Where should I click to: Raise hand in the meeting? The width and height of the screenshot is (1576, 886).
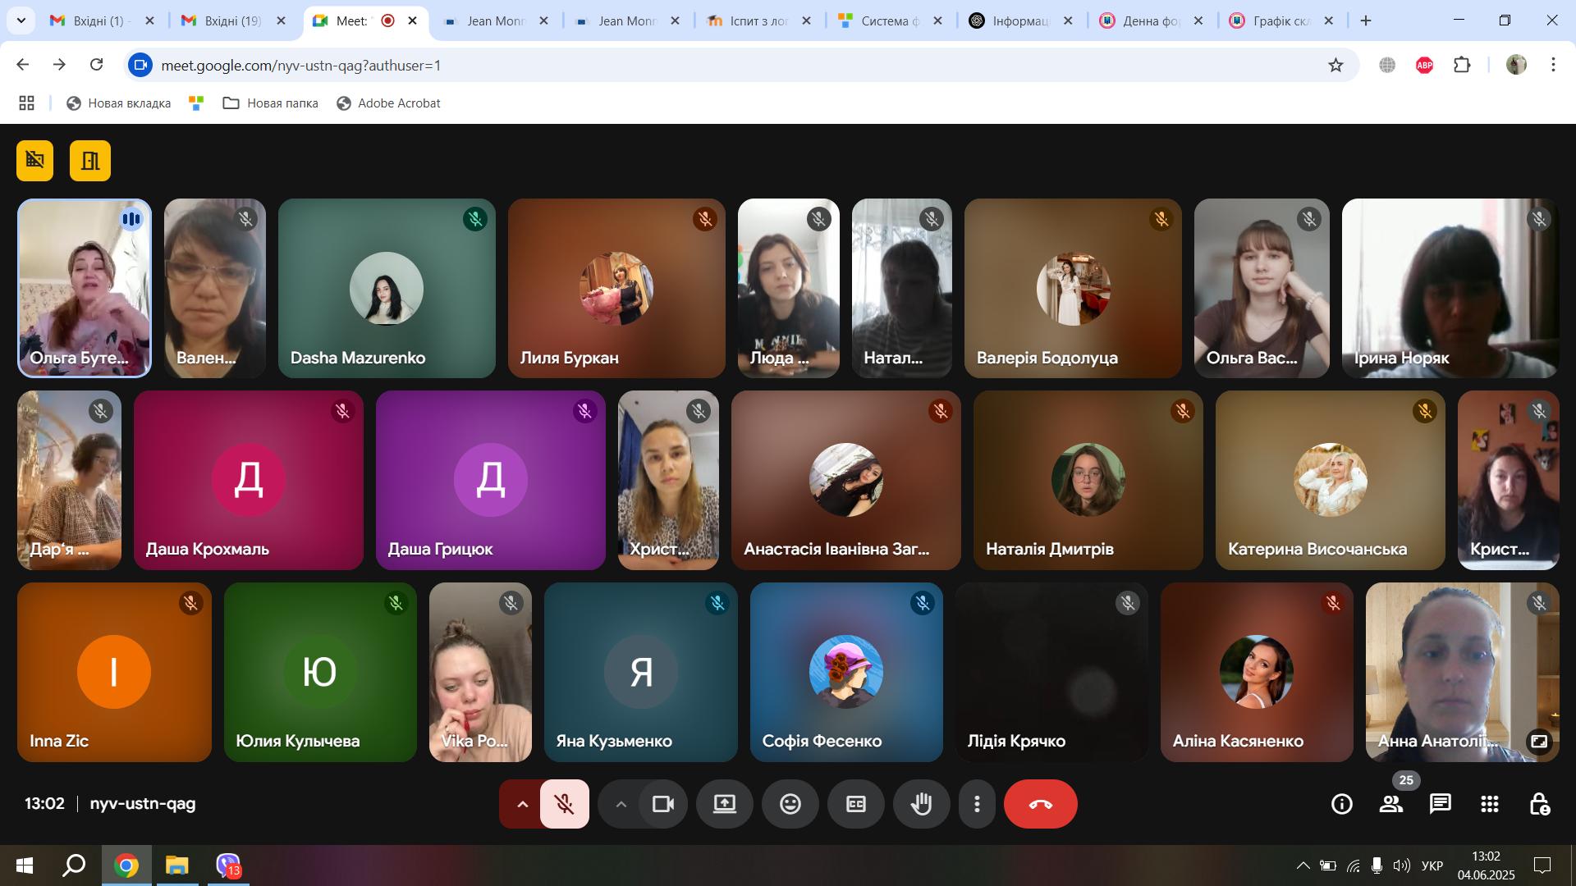(x=921, y=804)
